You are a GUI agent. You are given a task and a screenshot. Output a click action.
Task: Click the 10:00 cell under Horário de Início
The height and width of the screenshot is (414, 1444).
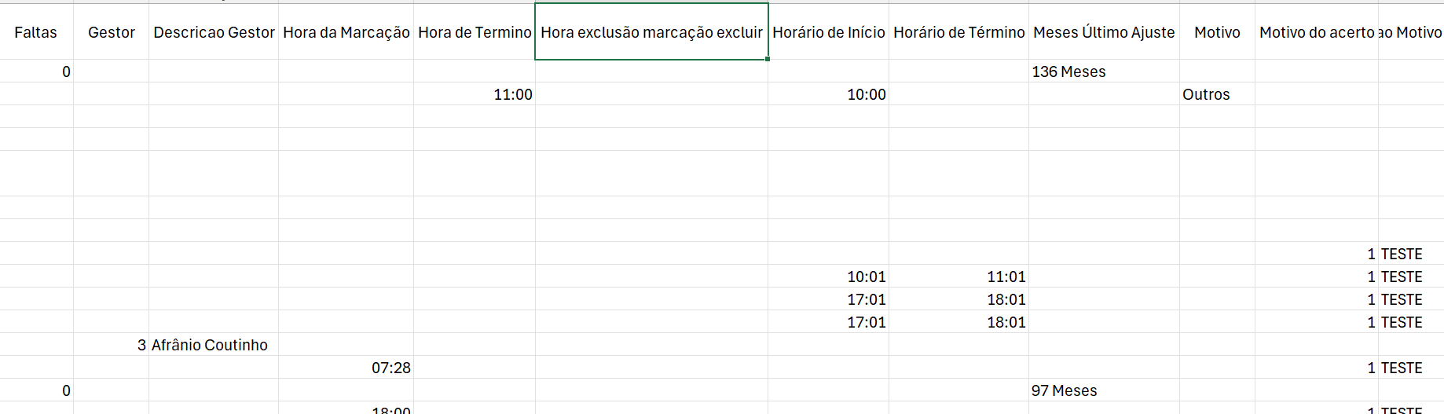point(828,94)
